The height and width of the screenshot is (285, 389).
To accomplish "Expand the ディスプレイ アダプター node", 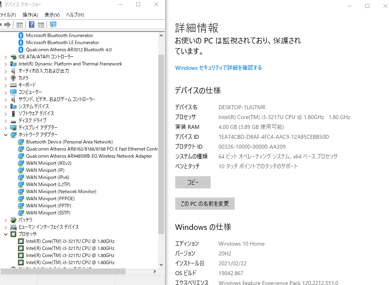I will pyautogui.click(x=6, y=128).
